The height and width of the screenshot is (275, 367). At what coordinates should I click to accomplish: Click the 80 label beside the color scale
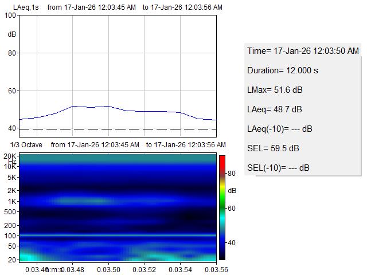(x=232, y=172)
